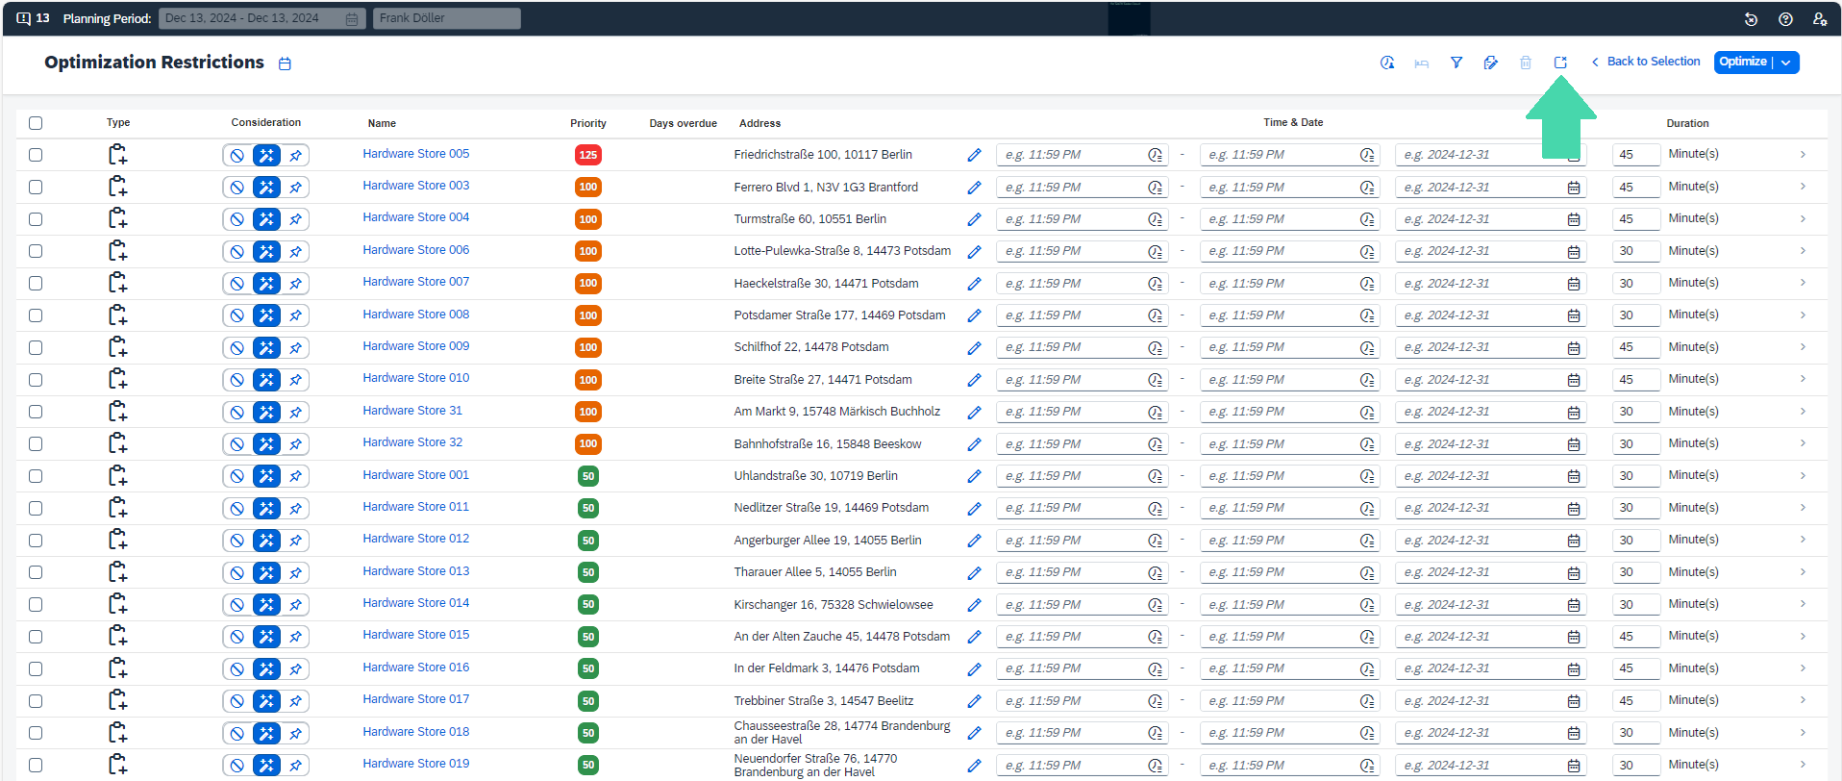Click the edit pencil for Friedrichstraße 100 address
Image resolution: width=1842 pixels, height=781 pixels.
coord(974,155)
